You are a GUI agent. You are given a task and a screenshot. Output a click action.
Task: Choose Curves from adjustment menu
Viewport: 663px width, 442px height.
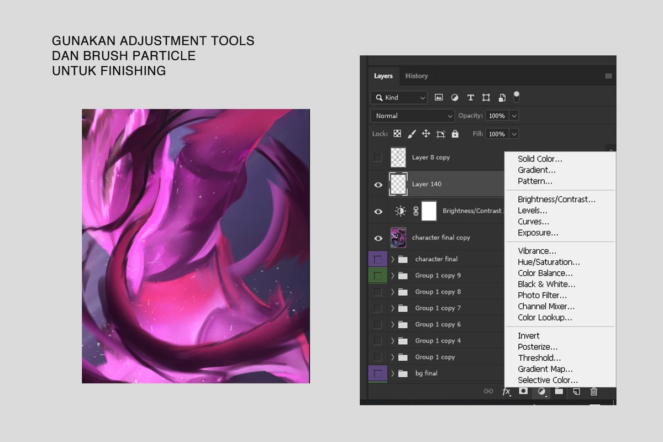[533, 222]
